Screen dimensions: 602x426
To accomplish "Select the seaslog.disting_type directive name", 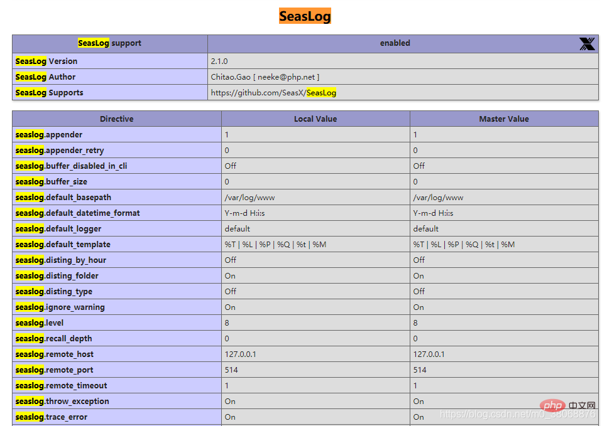I will click(54, 292).
